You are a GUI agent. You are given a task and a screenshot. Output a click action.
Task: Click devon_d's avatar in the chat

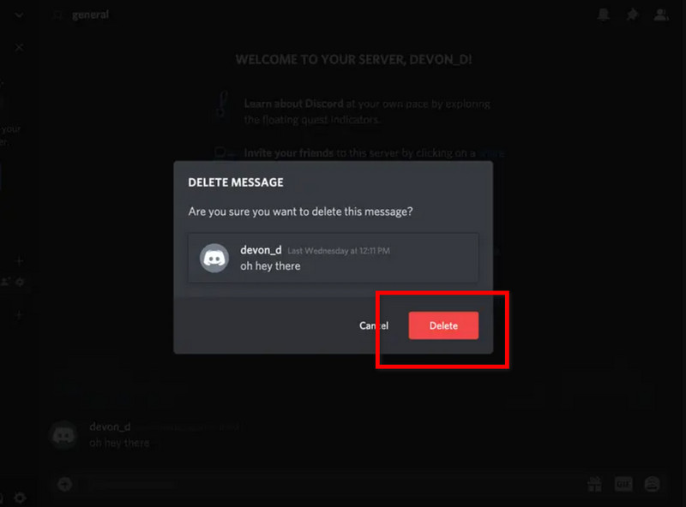[x=64, y=434]
